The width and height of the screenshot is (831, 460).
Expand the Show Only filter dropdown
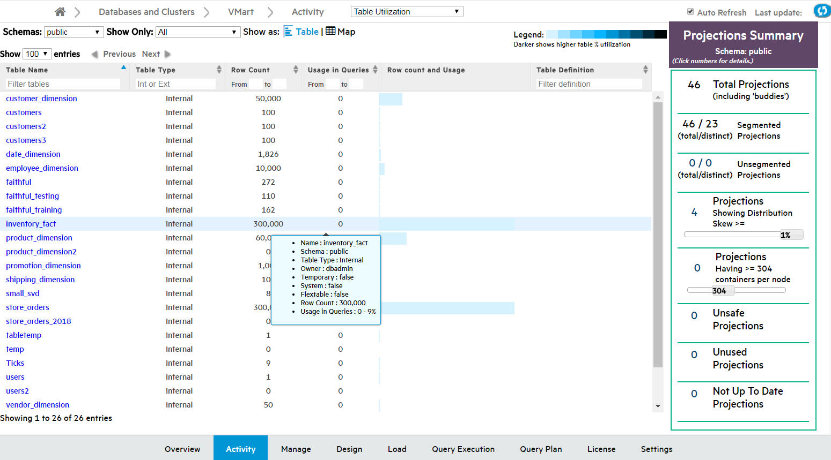(x=197, y=32)
